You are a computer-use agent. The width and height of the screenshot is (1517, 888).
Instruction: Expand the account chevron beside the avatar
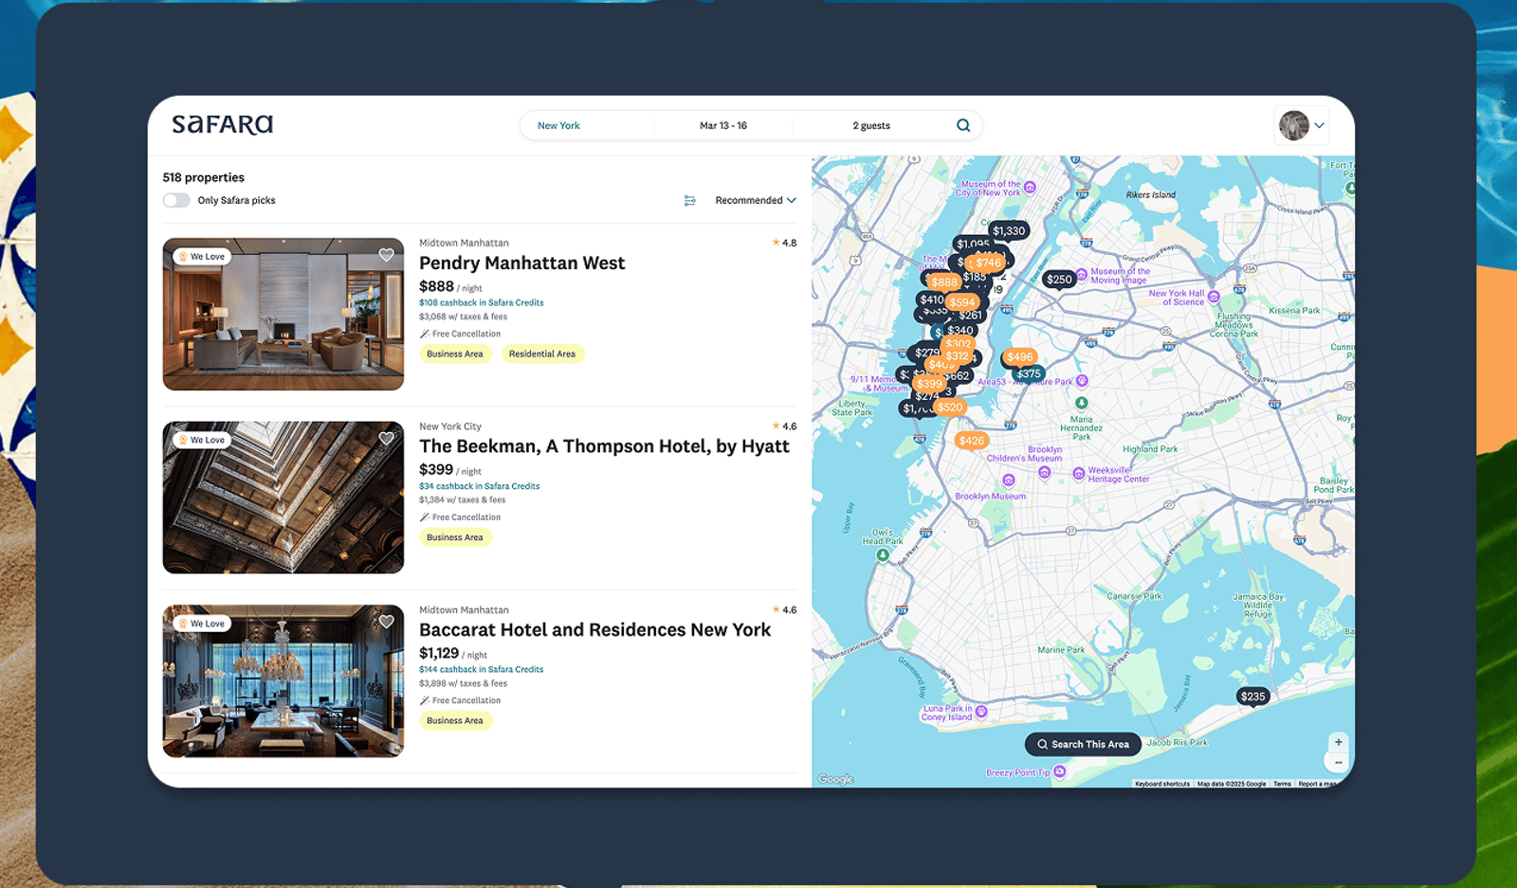pos(1319,125)
